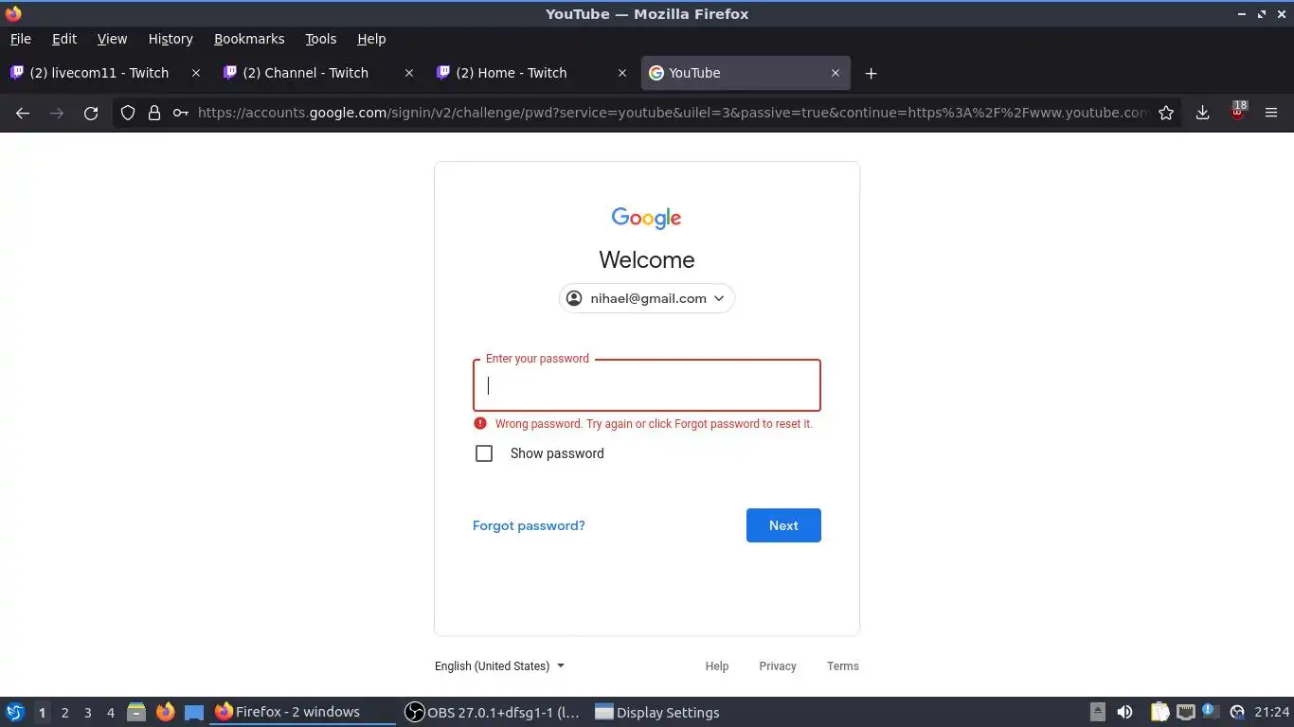The width and height of the screenshot is (1294, 727).
Task: Click the LXQt start menu bird icon
Action: 15,712
